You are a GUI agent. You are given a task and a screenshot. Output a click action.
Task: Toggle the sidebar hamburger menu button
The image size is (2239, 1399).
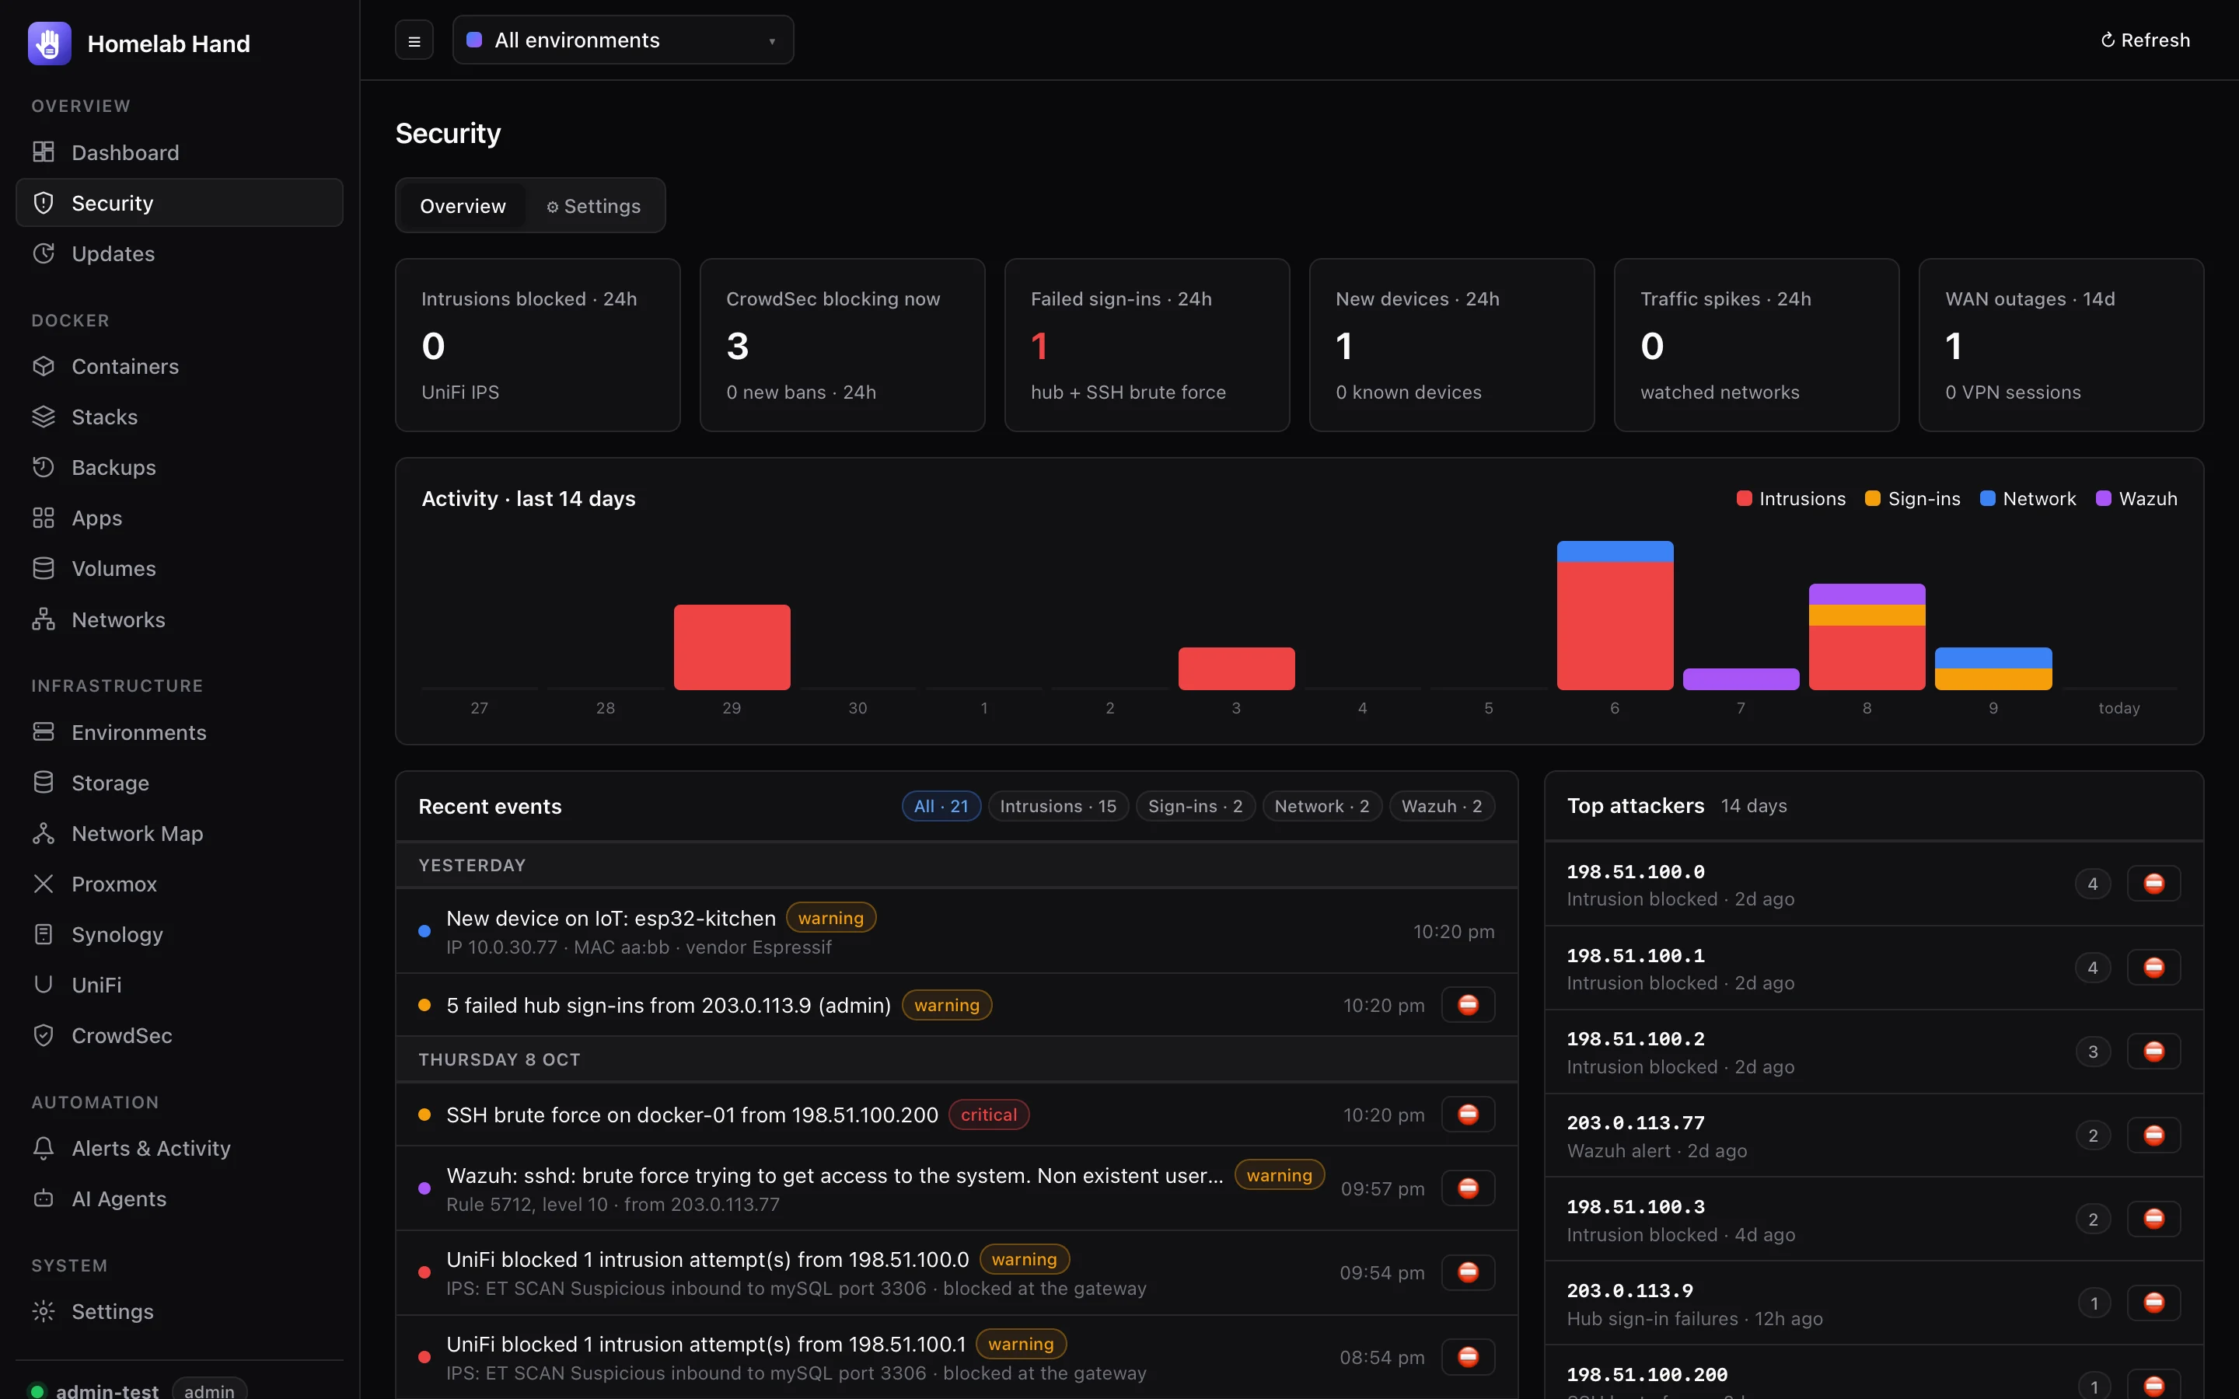coord(414,40)
